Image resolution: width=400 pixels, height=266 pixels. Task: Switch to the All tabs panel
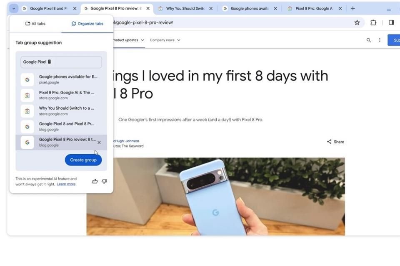[35, 24]
